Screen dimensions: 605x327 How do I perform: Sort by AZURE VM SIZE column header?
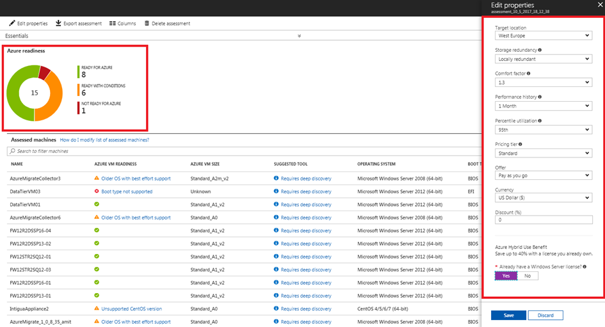tap(205, 164)
